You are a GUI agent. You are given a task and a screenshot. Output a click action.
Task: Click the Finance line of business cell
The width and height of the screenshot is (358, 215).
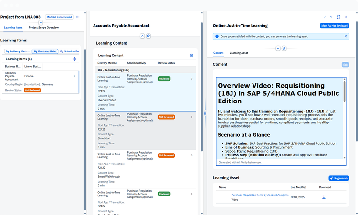pos(29,76)
